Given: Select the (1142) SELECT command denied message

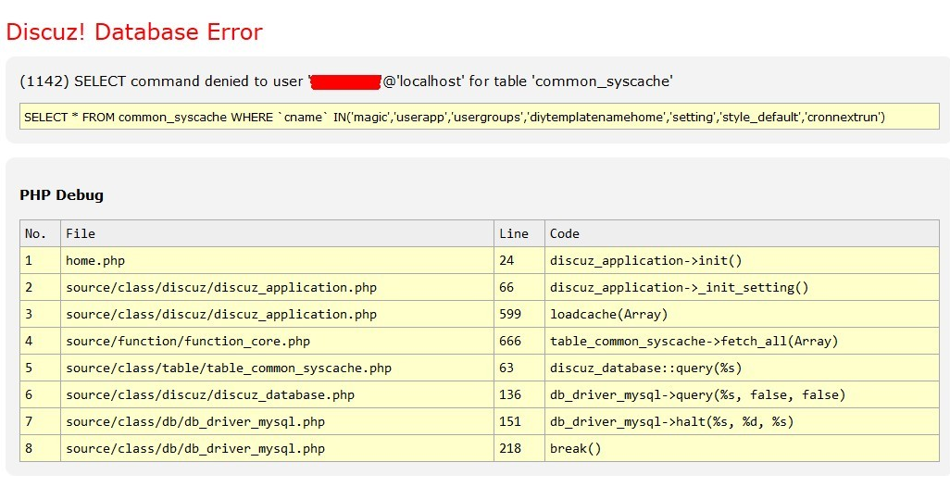Looking at the screenshot, I should pos(346,81).
